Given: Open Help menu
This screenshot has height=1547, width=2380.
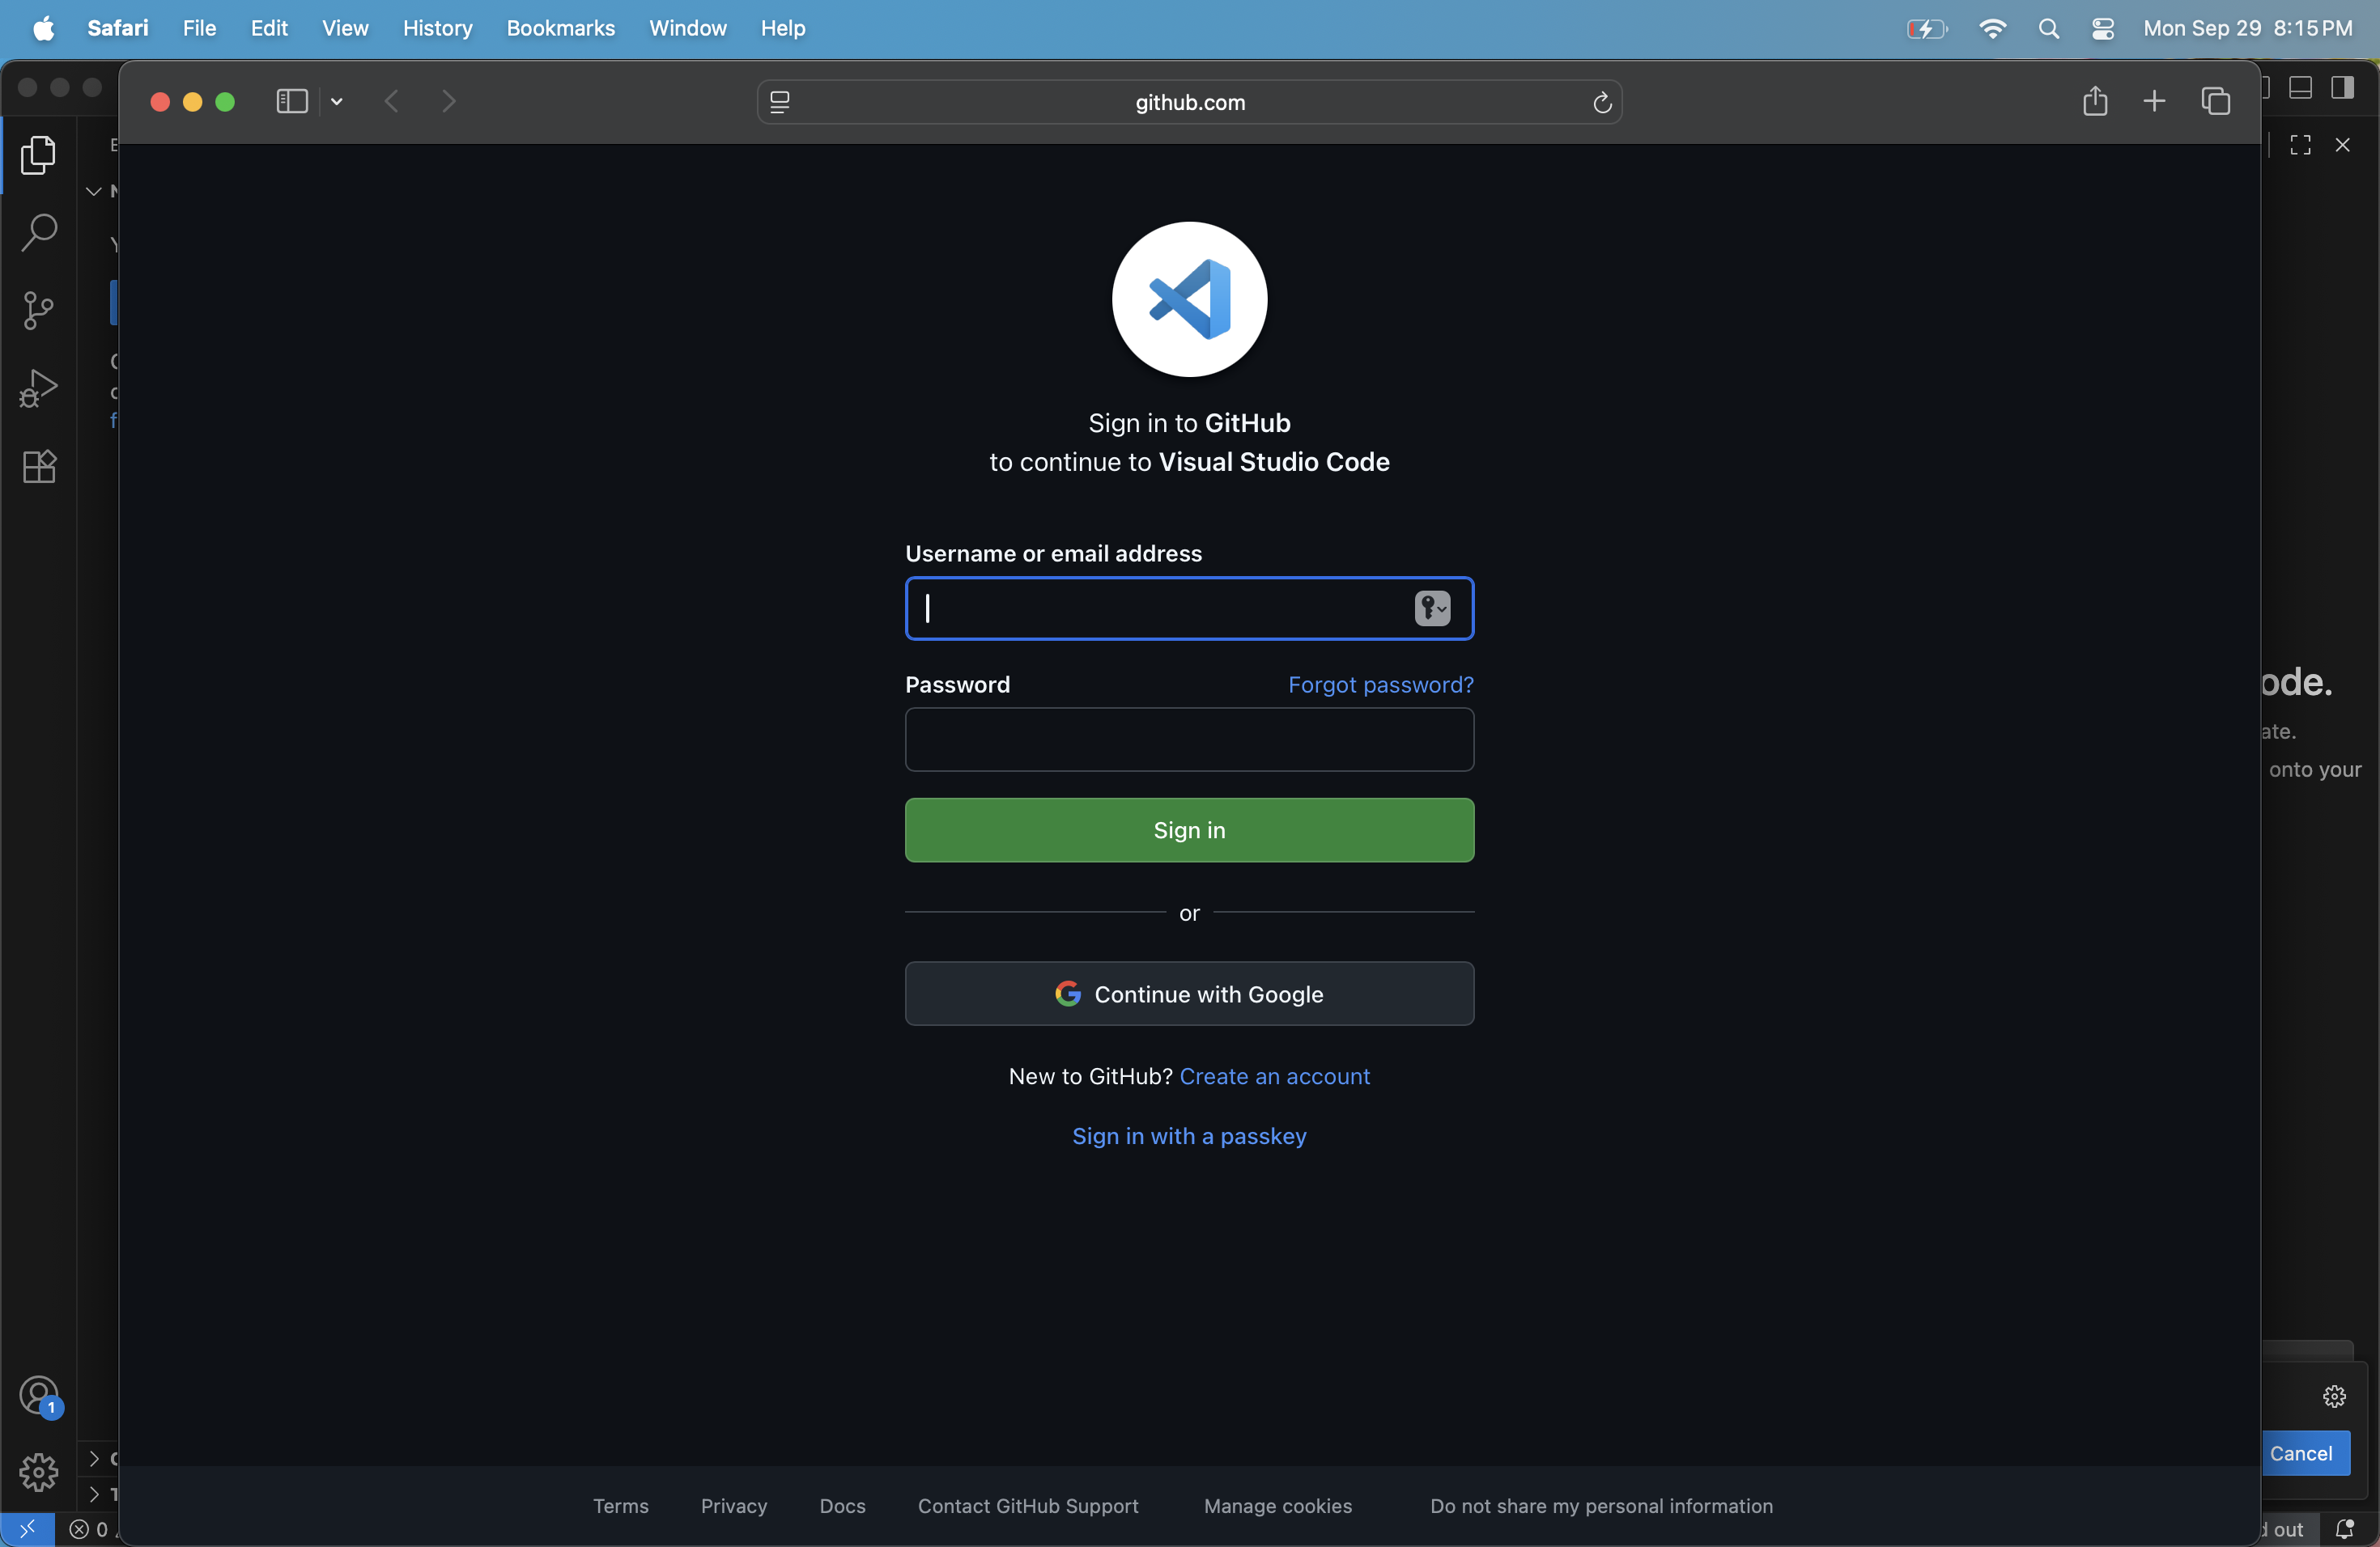Looking at the screenshot, I should 783,28.
